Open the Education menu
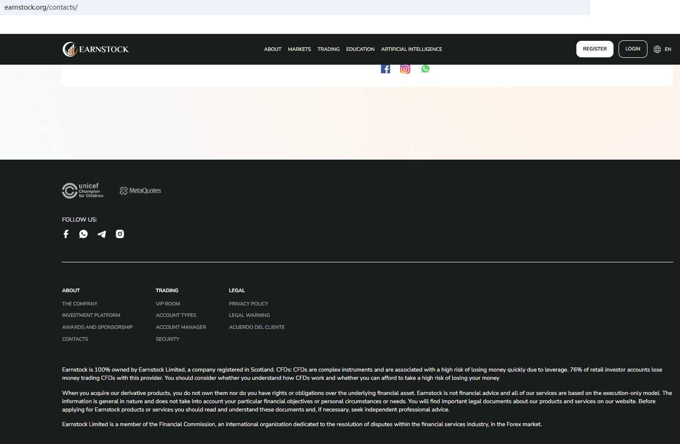The image size is (680, 444). [x=360, y=49]
